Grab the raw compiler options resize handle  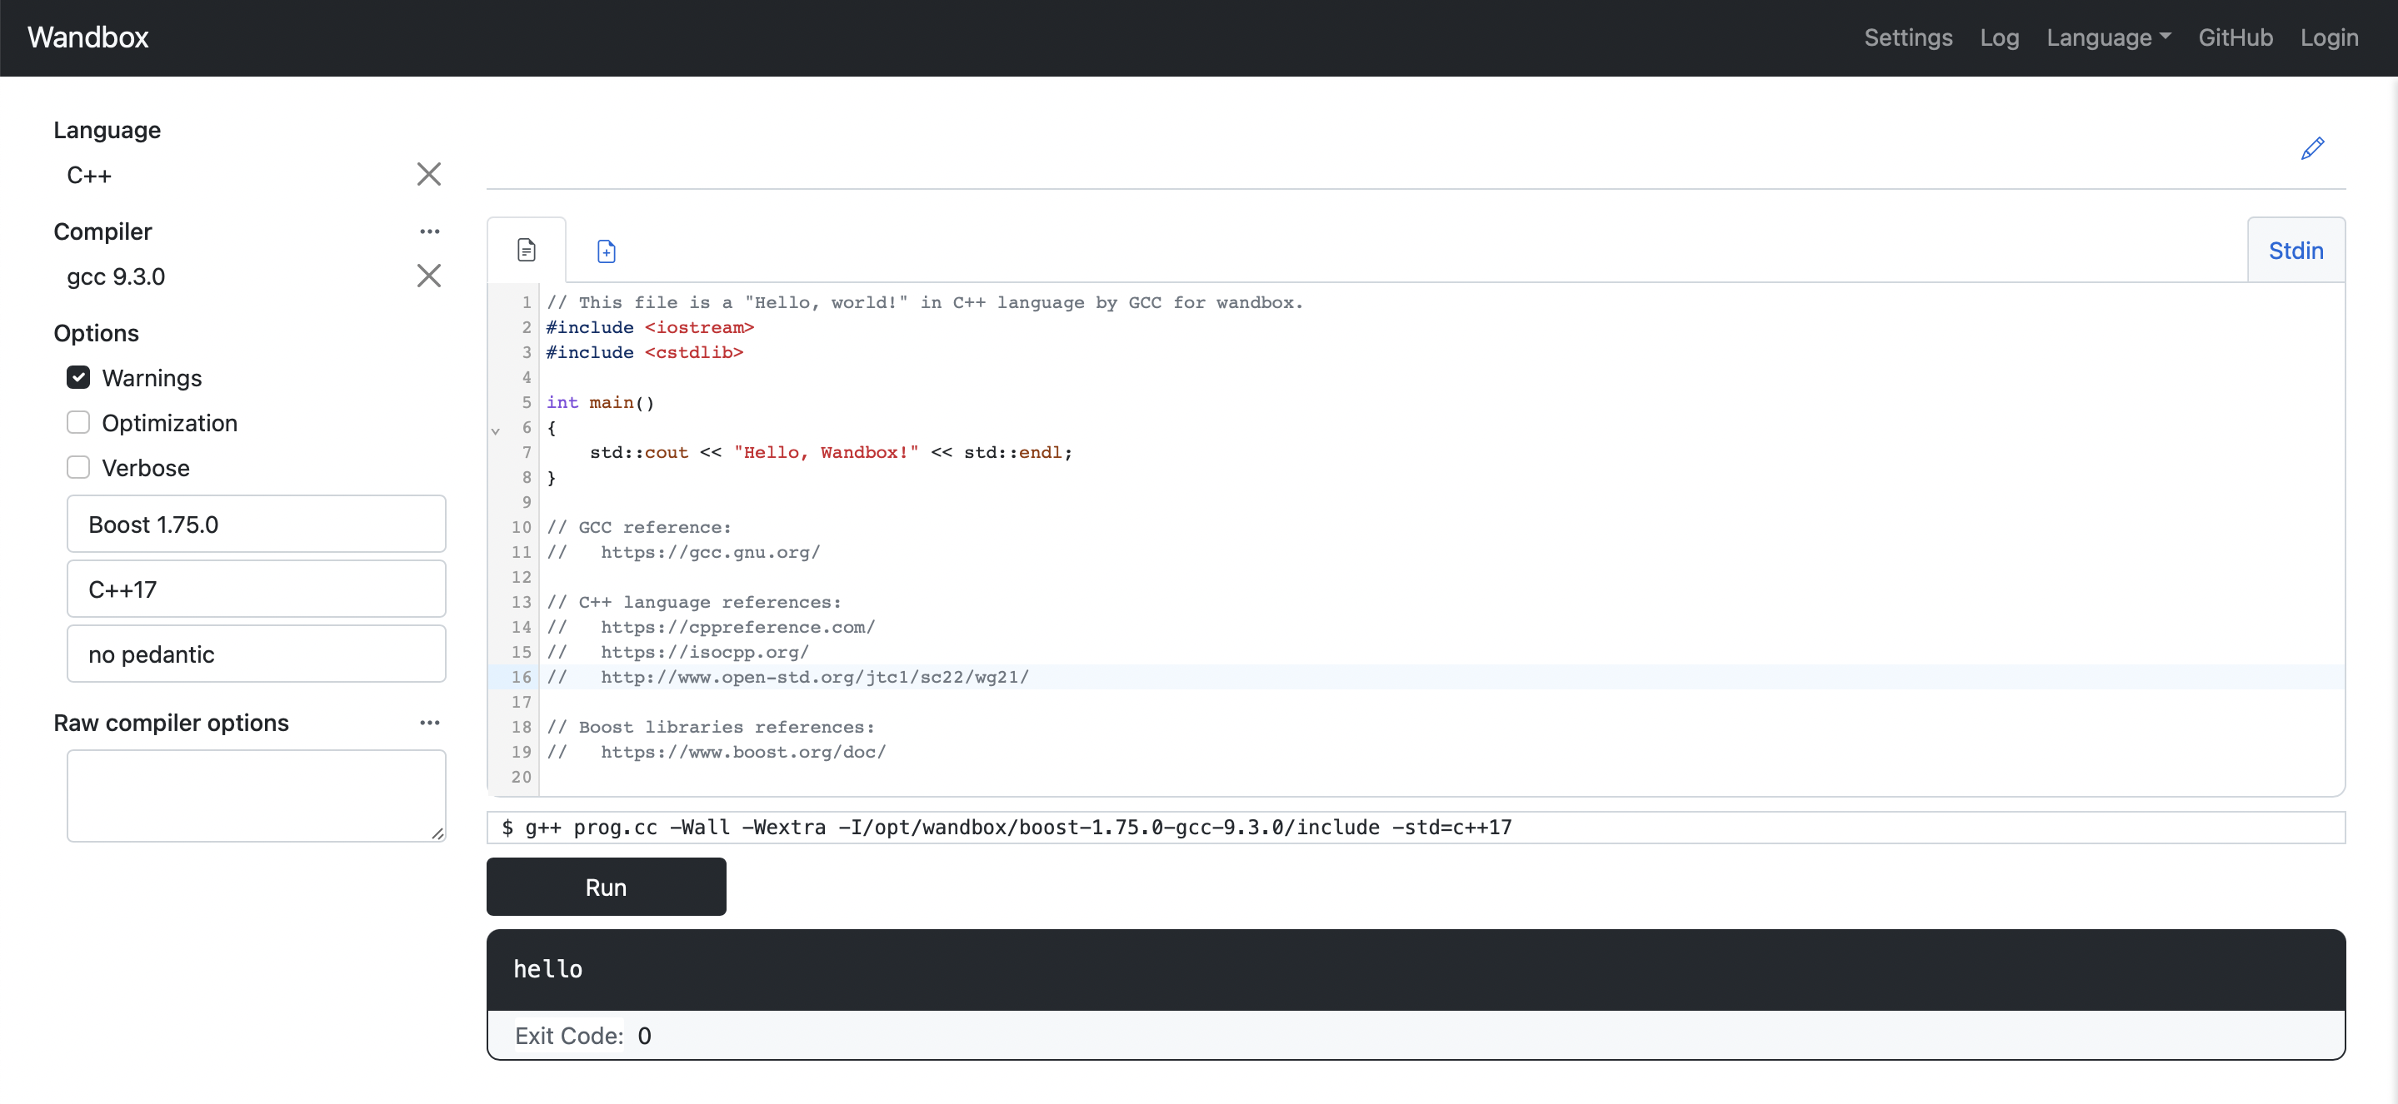(437, 833)
